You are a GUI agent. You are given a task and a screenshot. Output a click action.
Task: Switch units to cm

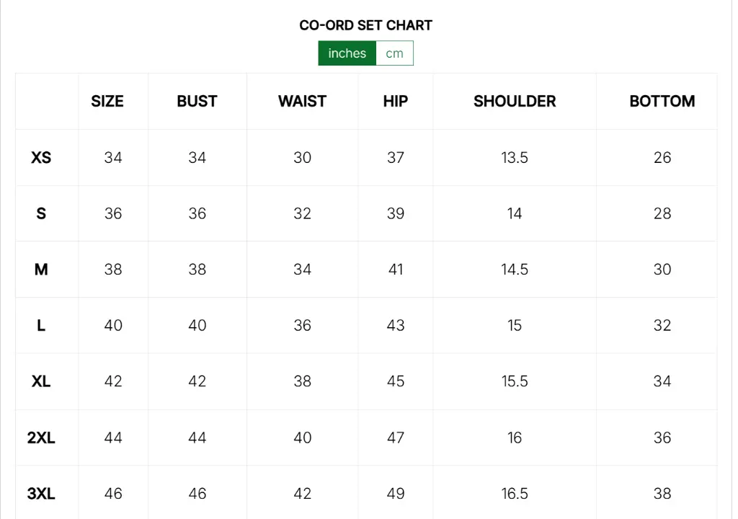[394, 53]
